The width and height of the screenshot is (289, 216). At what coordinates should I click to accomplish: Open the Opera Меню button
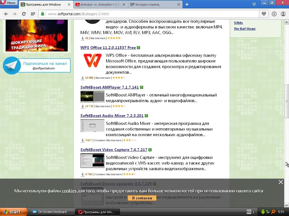[x=9, y=3]
